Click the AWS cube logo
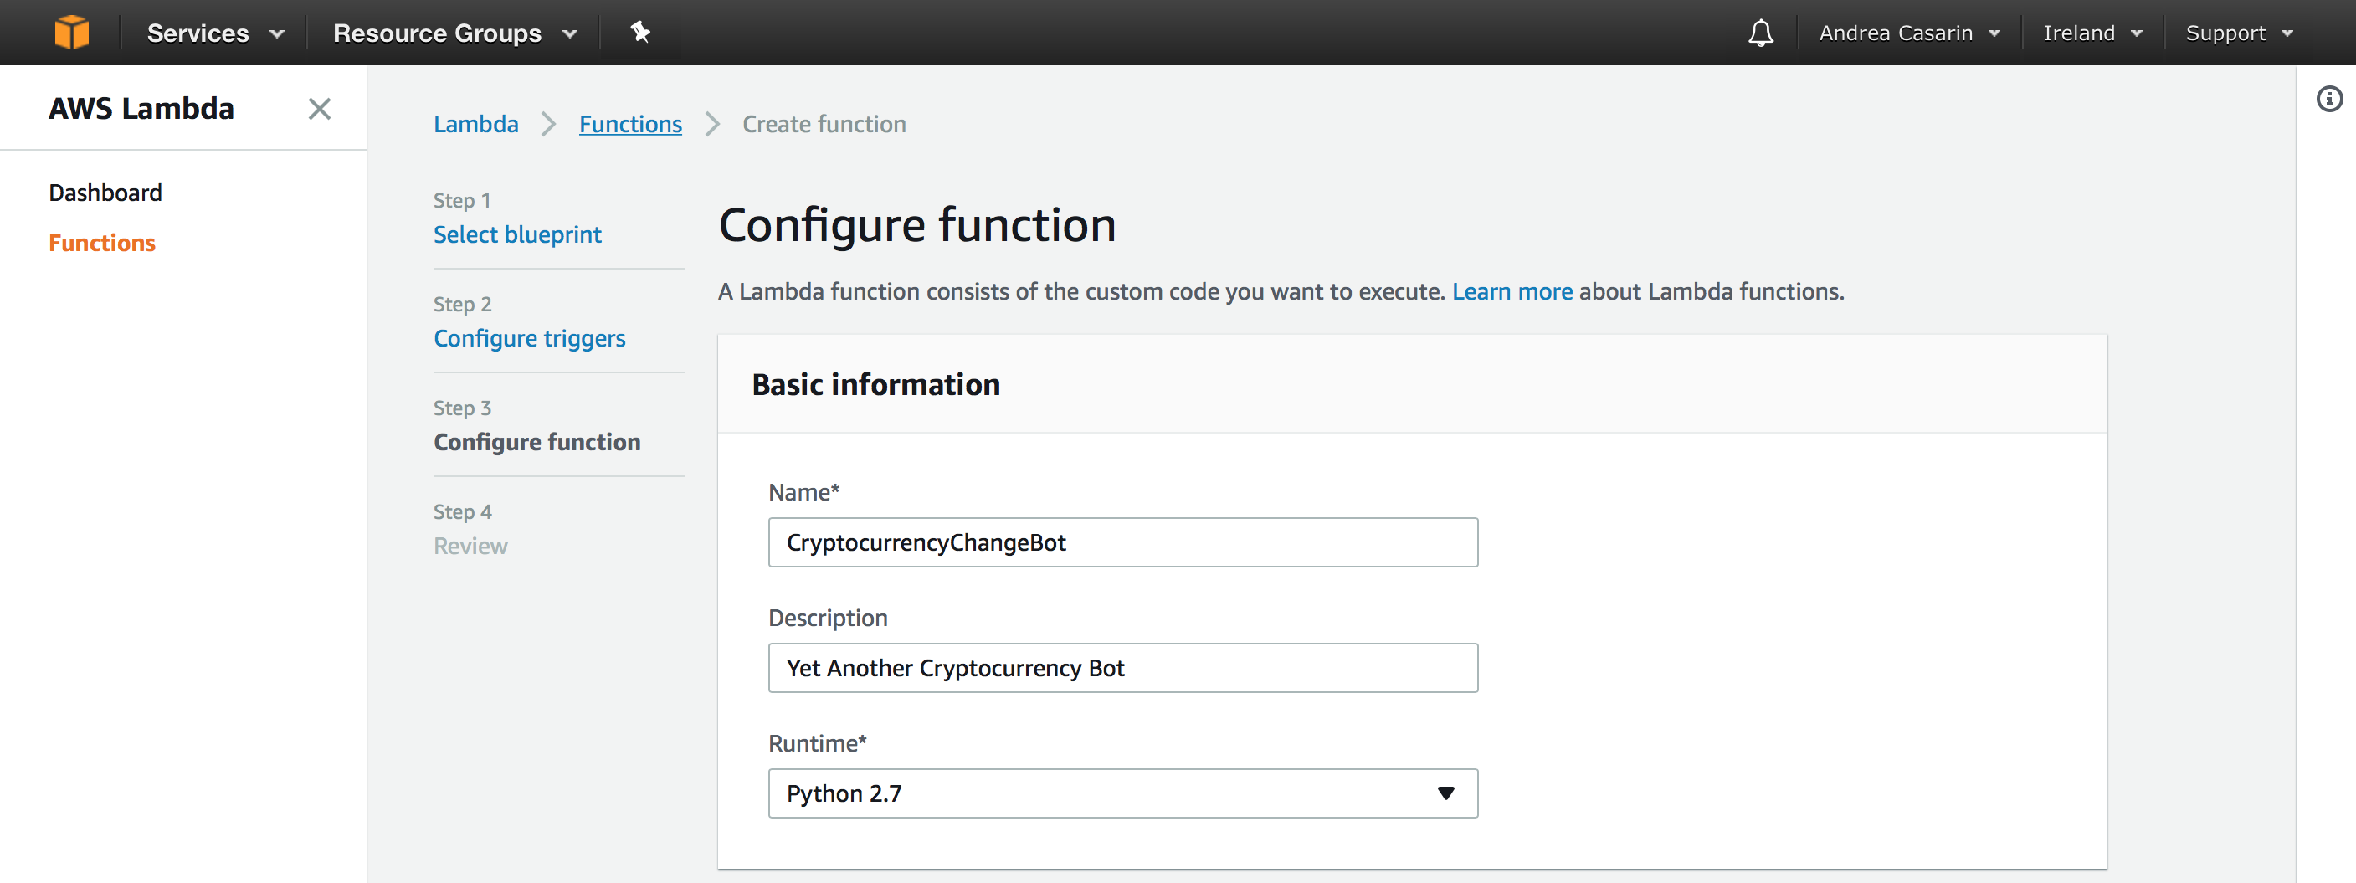This screenshot has width=2356, height=883. coord(71,32)
